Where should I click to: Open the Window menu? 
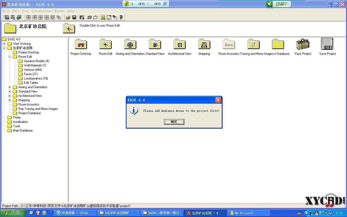[59, 11]
